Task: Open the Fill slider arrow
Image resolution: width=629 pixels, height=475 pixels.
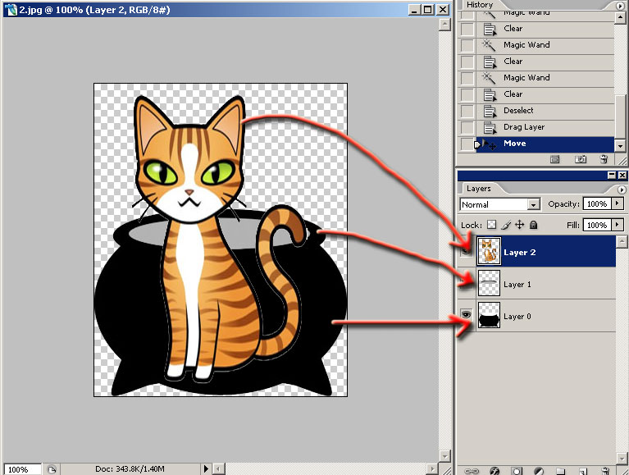Action: tap(618, 225)
